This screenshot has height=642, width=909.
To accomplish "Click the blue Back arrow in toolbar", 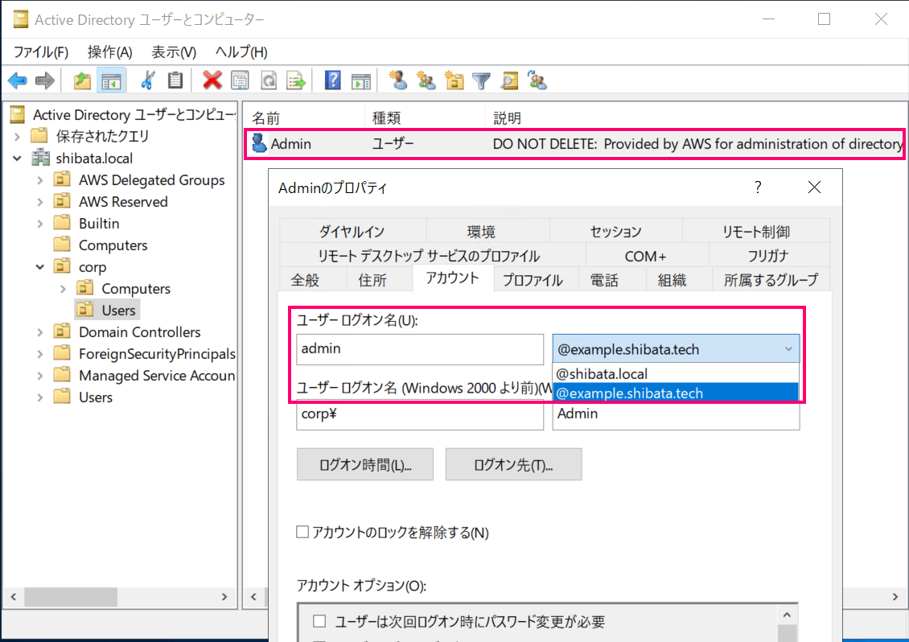I will click(x=18, y=80).
